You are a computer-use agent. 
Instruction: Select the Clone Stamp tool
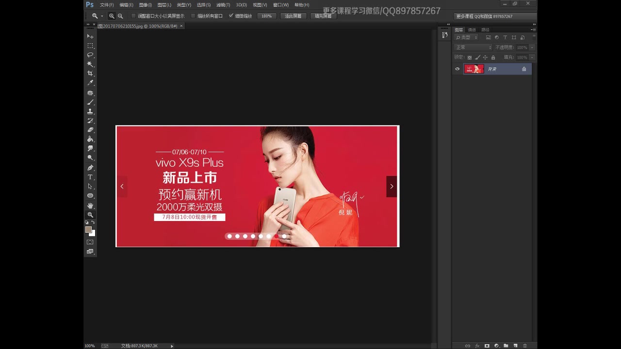point(90,111)
